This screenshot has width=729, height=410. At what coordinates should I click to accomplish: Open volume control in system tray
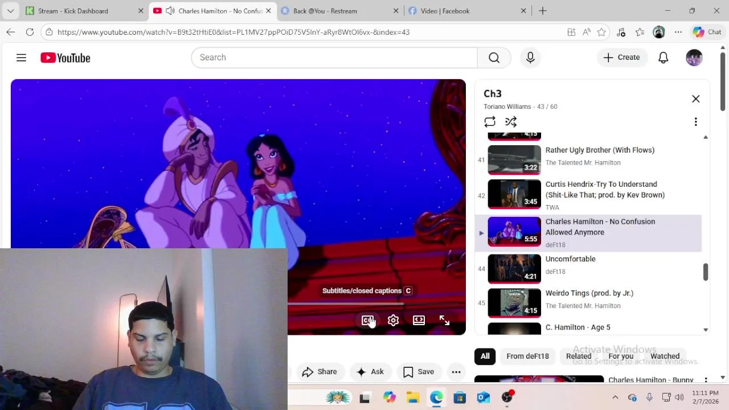pos(679,397)
